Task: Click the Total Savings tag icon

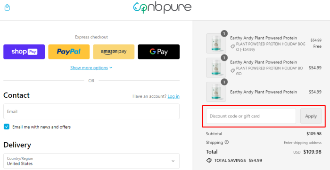Action: pos(209,161)
